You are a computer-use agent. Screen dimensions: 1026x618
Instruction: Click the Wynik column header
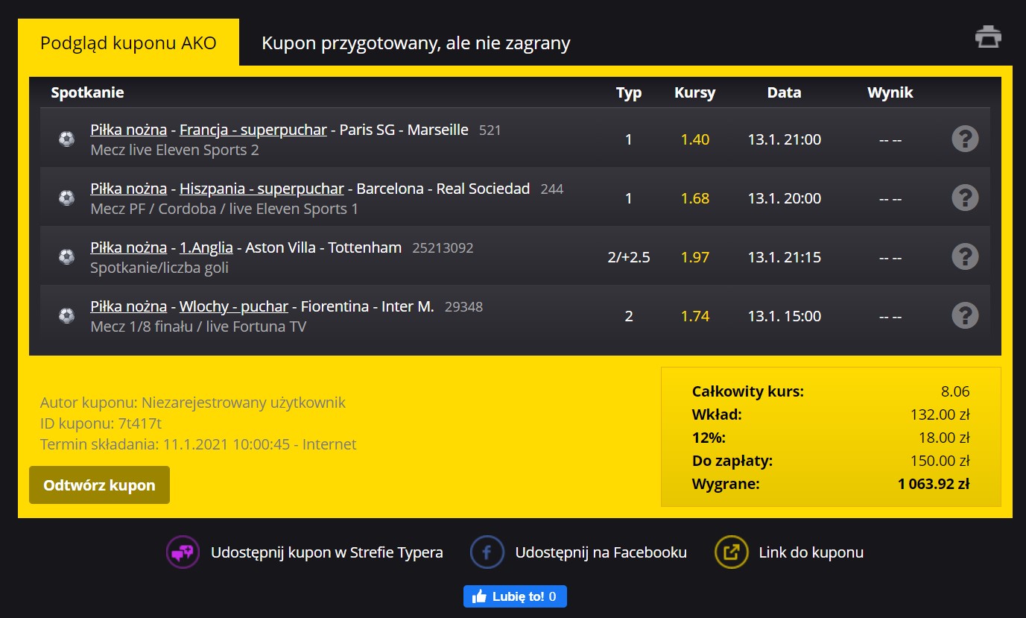pos(890,92)
